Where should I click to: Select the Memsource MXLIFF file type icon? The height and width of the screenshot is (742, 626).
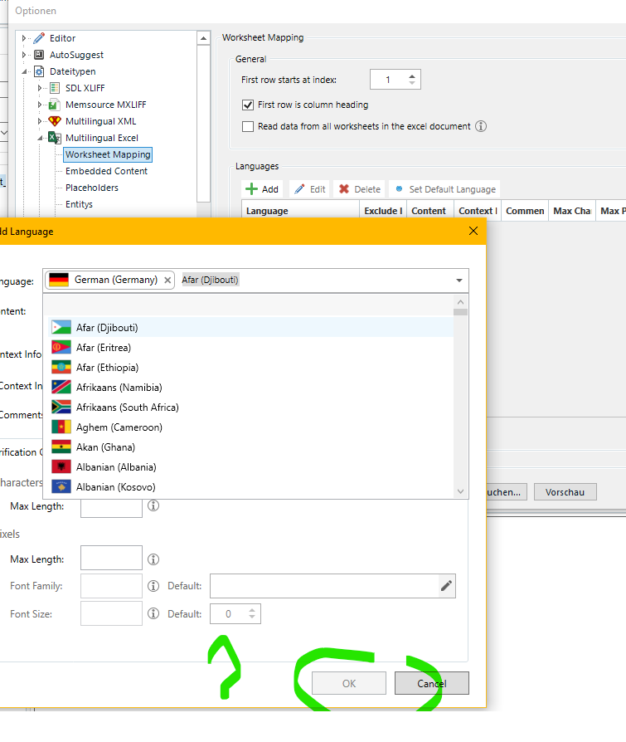[x=54, y=105]
